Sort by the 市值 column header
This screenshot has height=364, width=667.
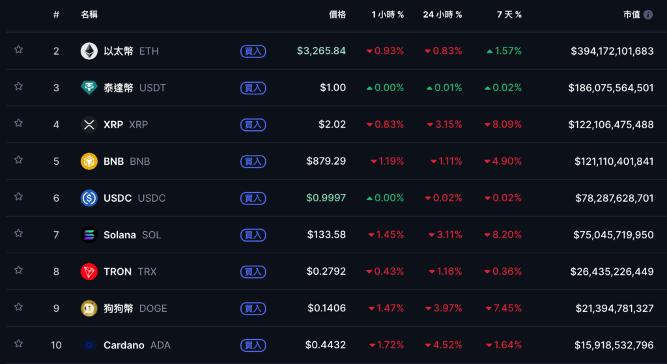pos(631,14)
